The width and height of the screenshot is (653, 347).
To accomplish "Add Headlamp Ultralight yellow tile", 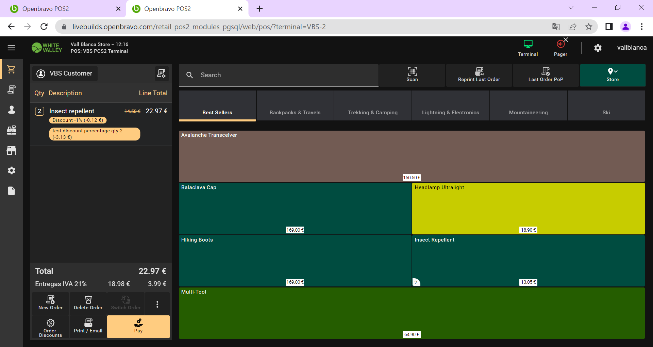I will pos(528,208).
